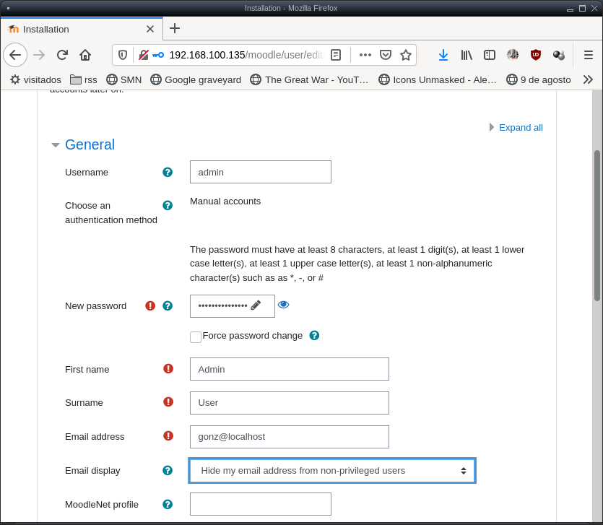Open The Great War YouTube bookmark
Image resolution: width=603 pixels, height=525 pixels.
pyautogui.click(x=309, y=79)
